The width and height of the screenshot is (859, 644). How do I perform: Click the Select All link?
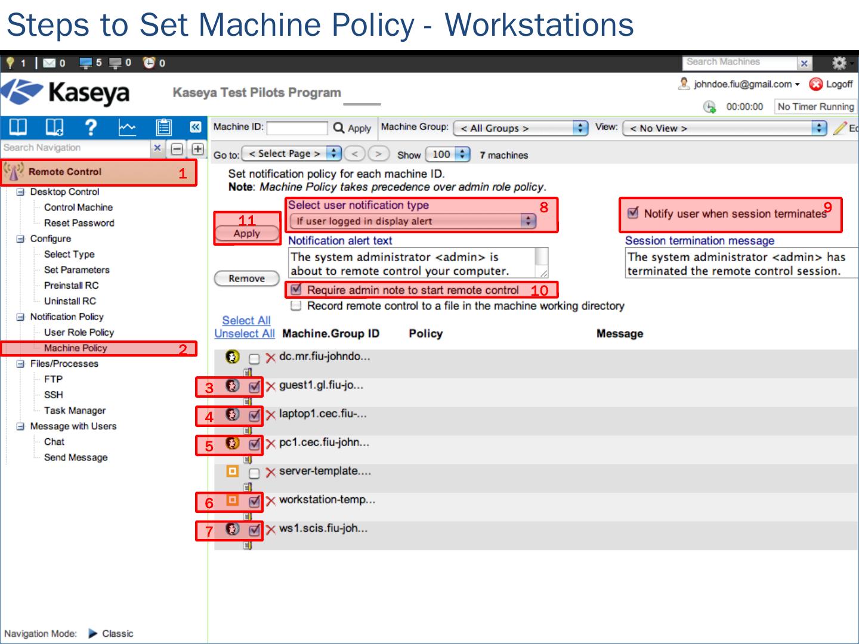click(x=246, y=321)
